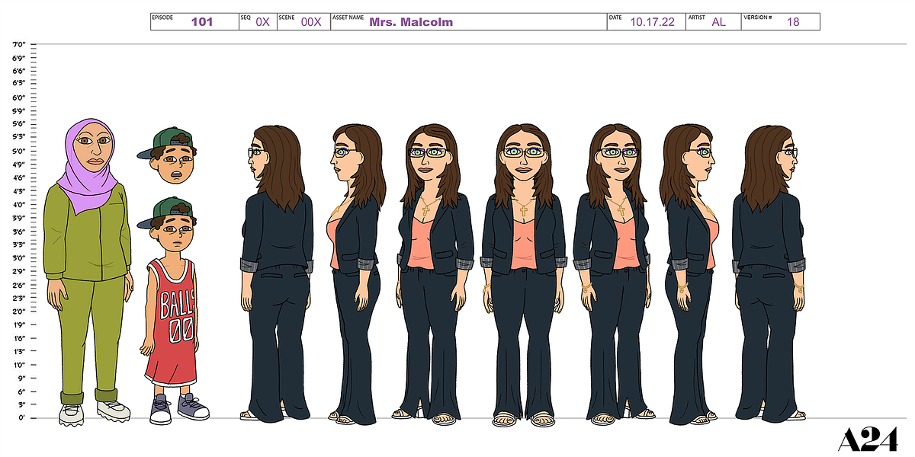Click the 2'0" mark on the height ruler
The height and width of the screenshot is (457, 915).
(x=20, y=312)
